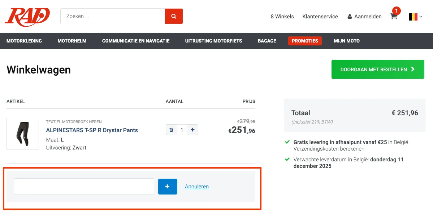Click the red Promoties button

(x=305, y=41)
